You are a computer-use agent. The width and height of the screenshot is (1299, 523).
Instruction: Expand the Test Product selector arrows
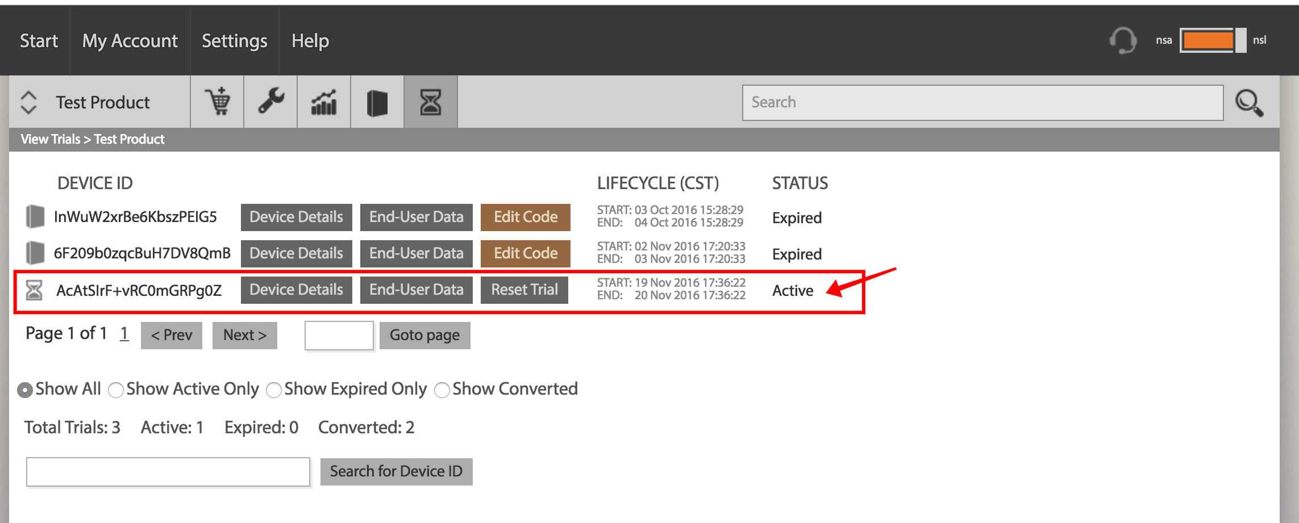click(x=28, y=102)
